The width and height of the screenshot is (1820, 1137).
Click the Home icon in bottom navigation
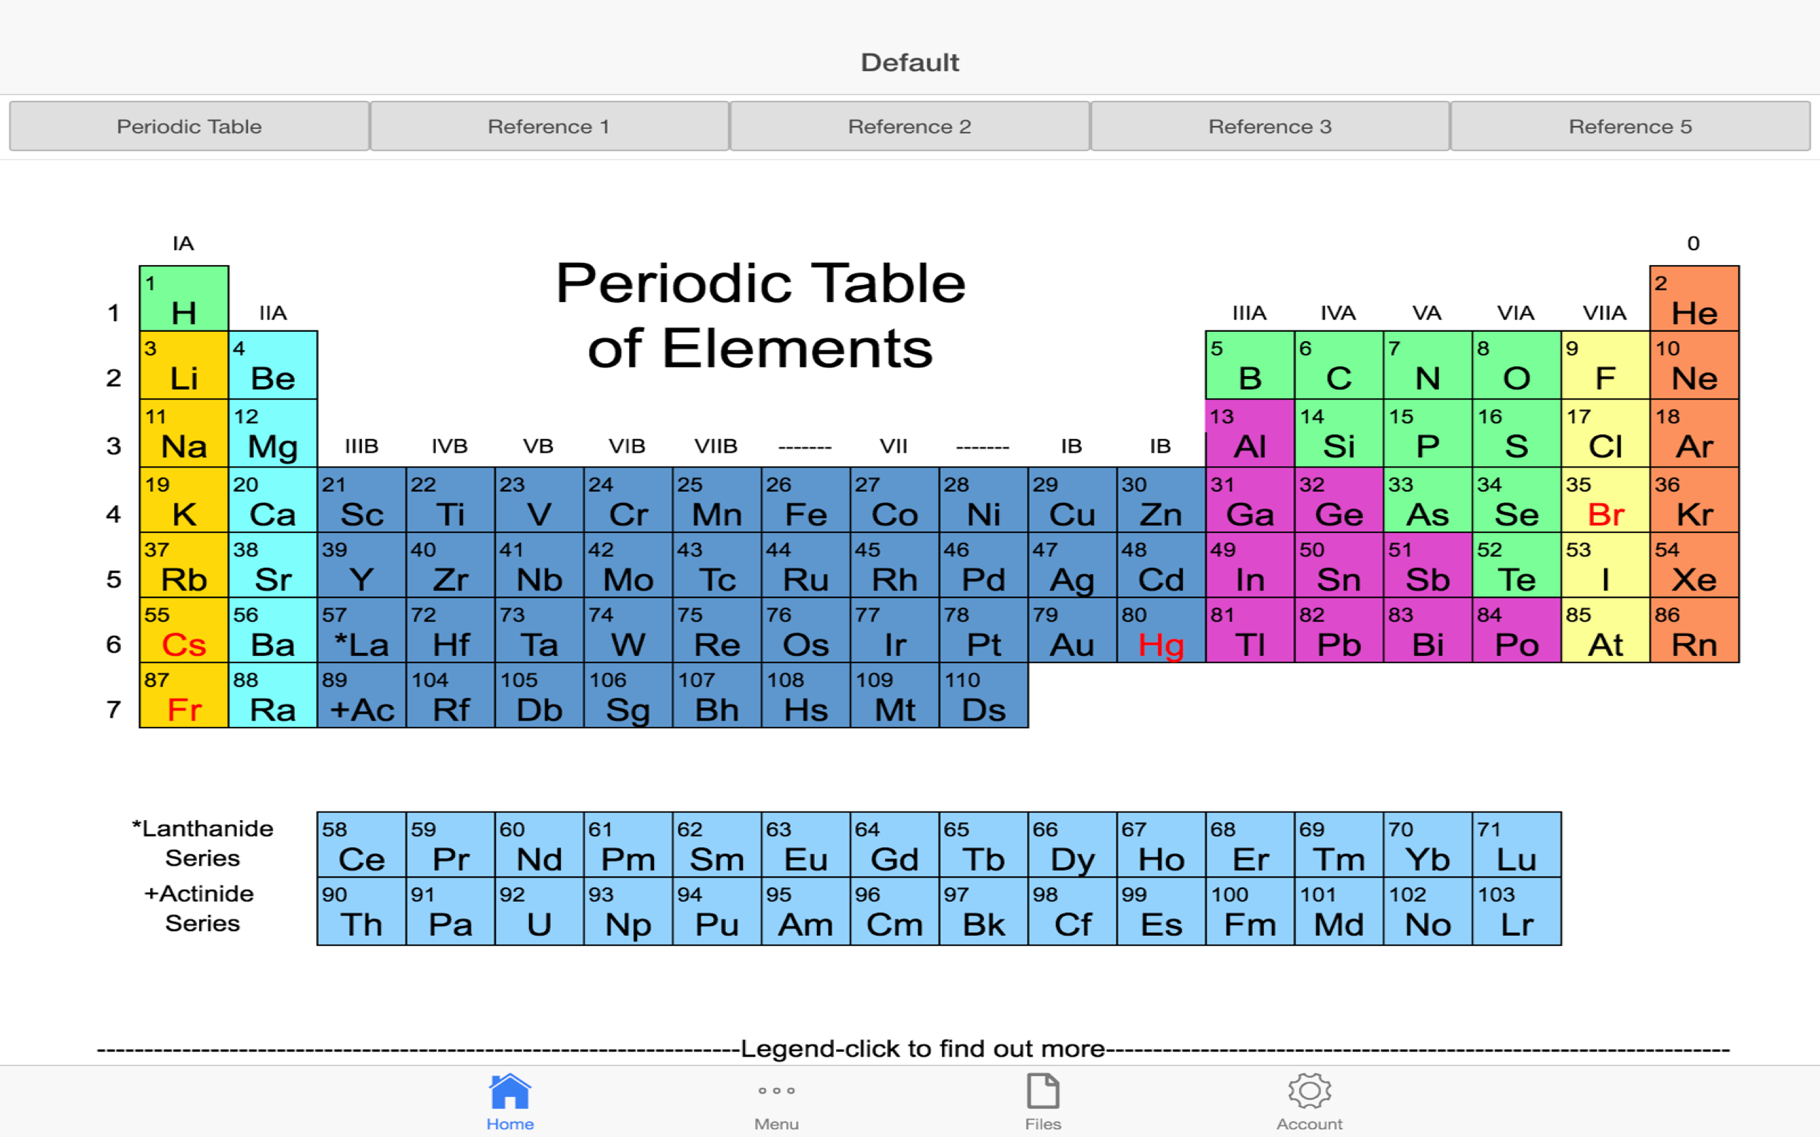pos(510,1099)
